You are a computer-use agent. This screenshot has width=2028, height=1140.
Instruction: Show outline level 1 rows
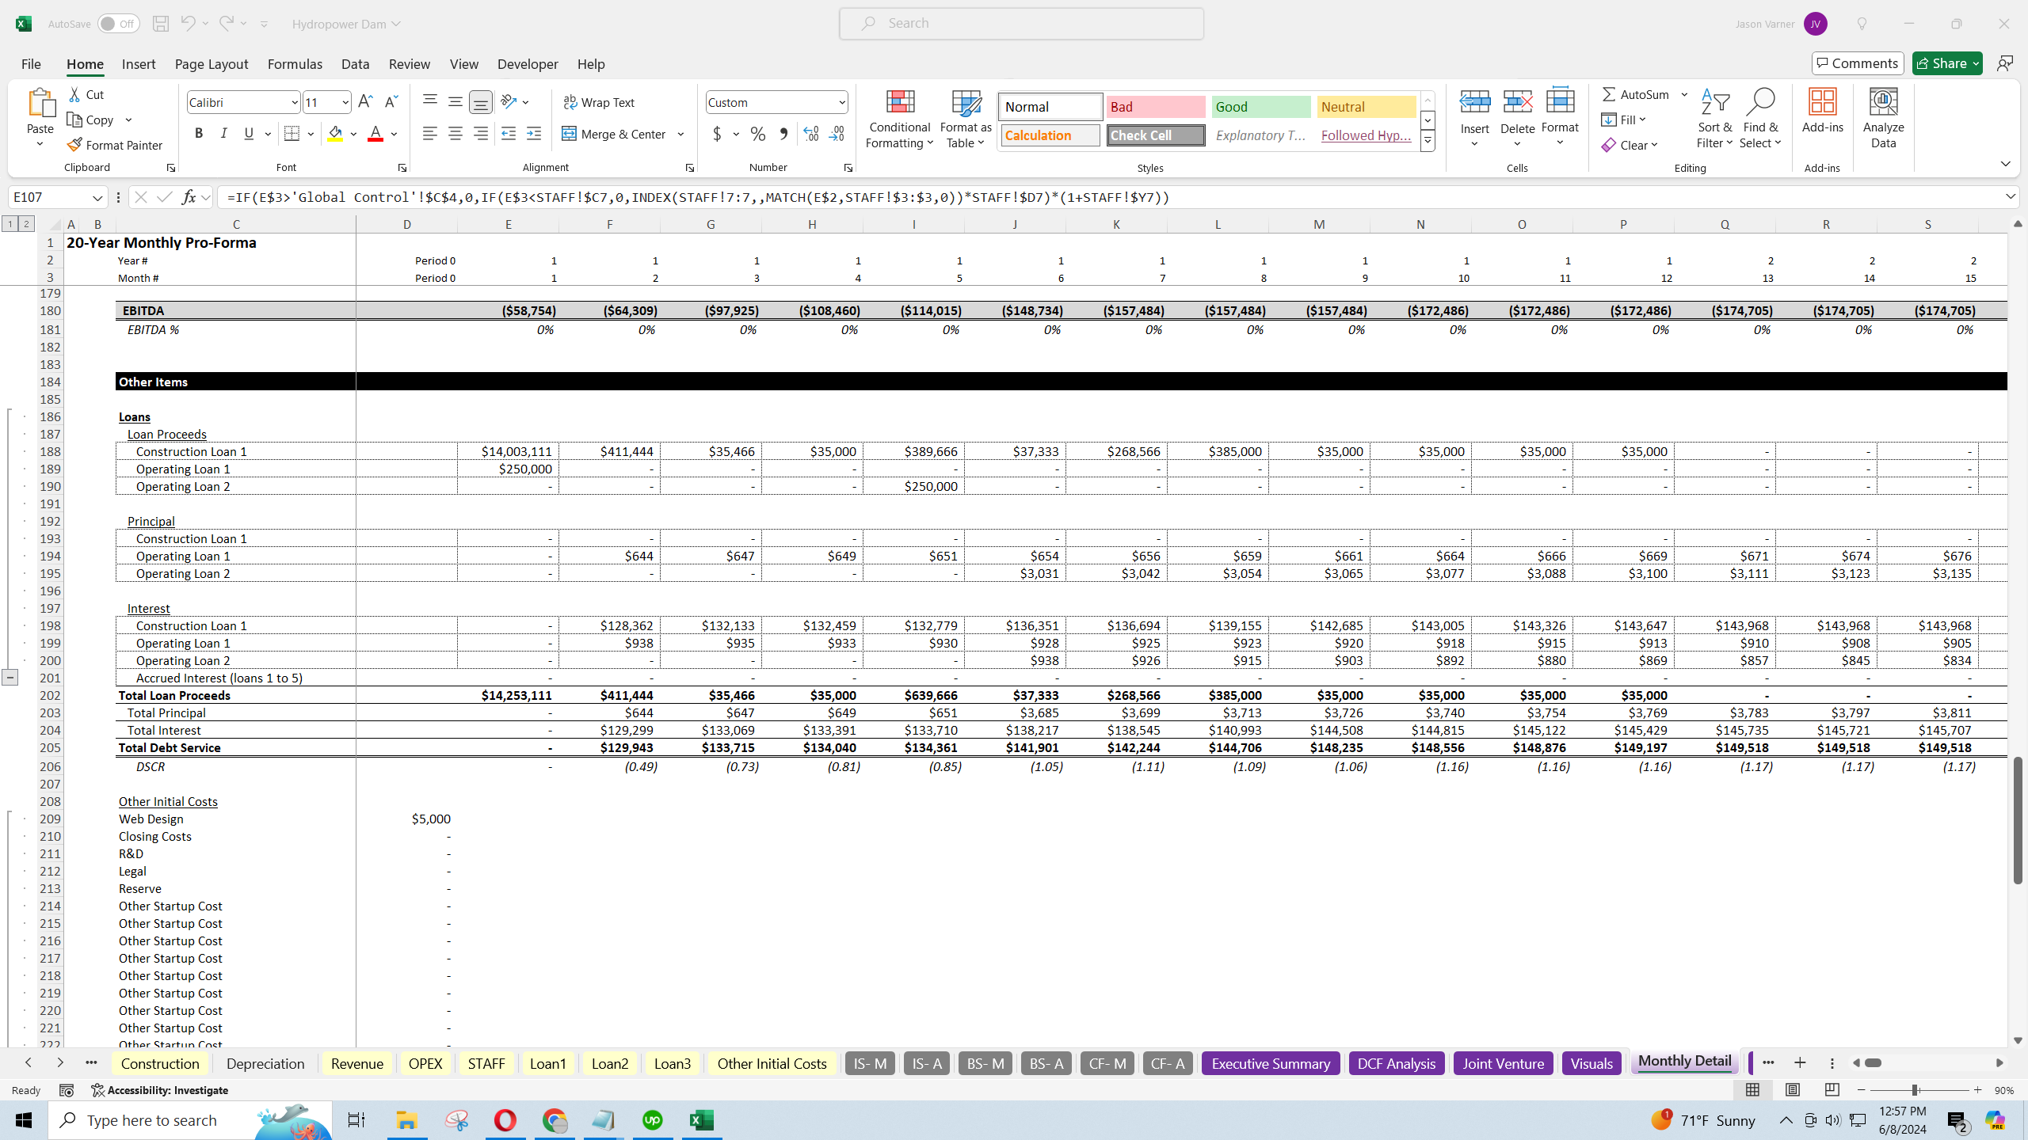(10, 224)
